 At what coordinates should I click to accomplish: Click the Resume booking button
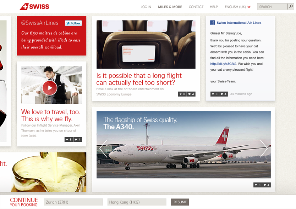(180, 202)
